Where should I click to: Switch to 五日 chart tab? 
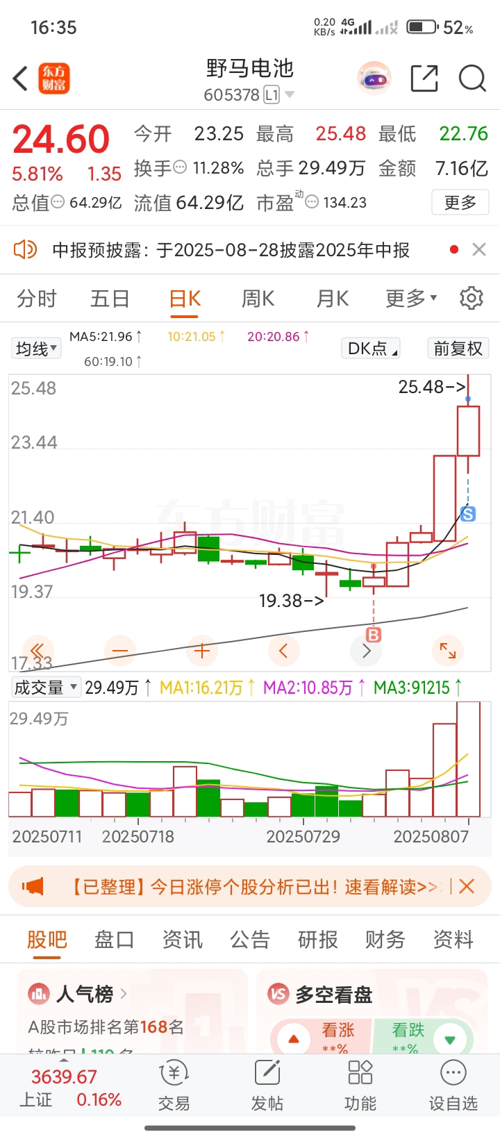click(x=110, y=298)
